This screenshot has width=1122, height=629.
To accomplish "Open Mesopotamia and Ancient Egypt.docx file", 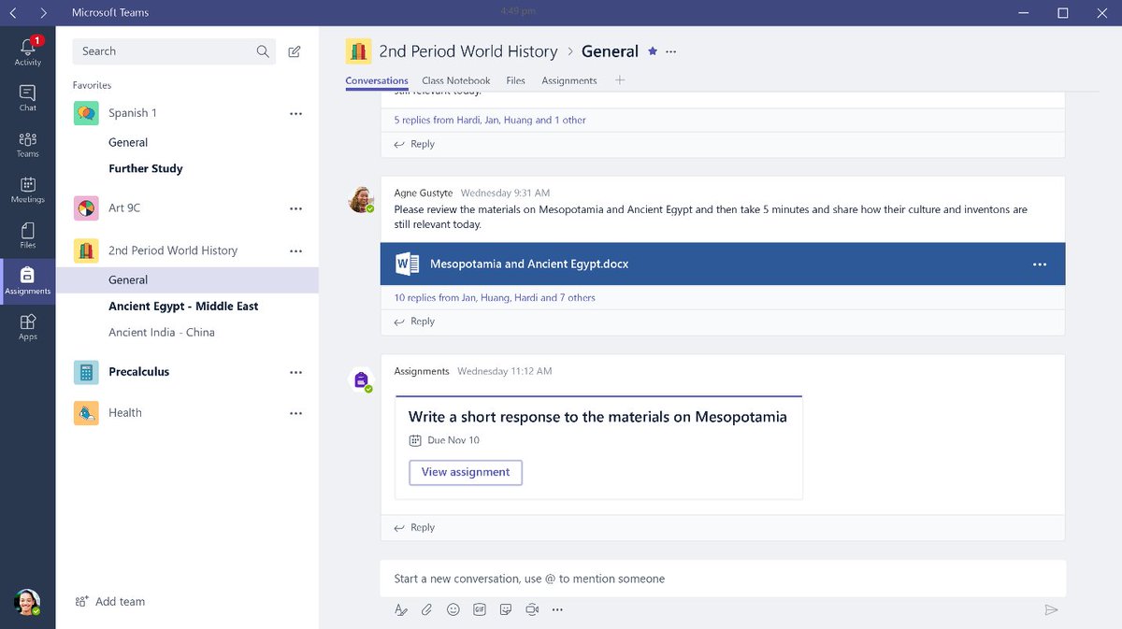I will tap(723, 264).
